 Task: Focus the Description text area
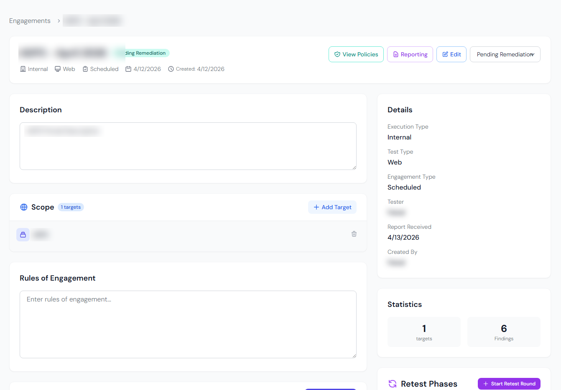(x=188, y=146)
